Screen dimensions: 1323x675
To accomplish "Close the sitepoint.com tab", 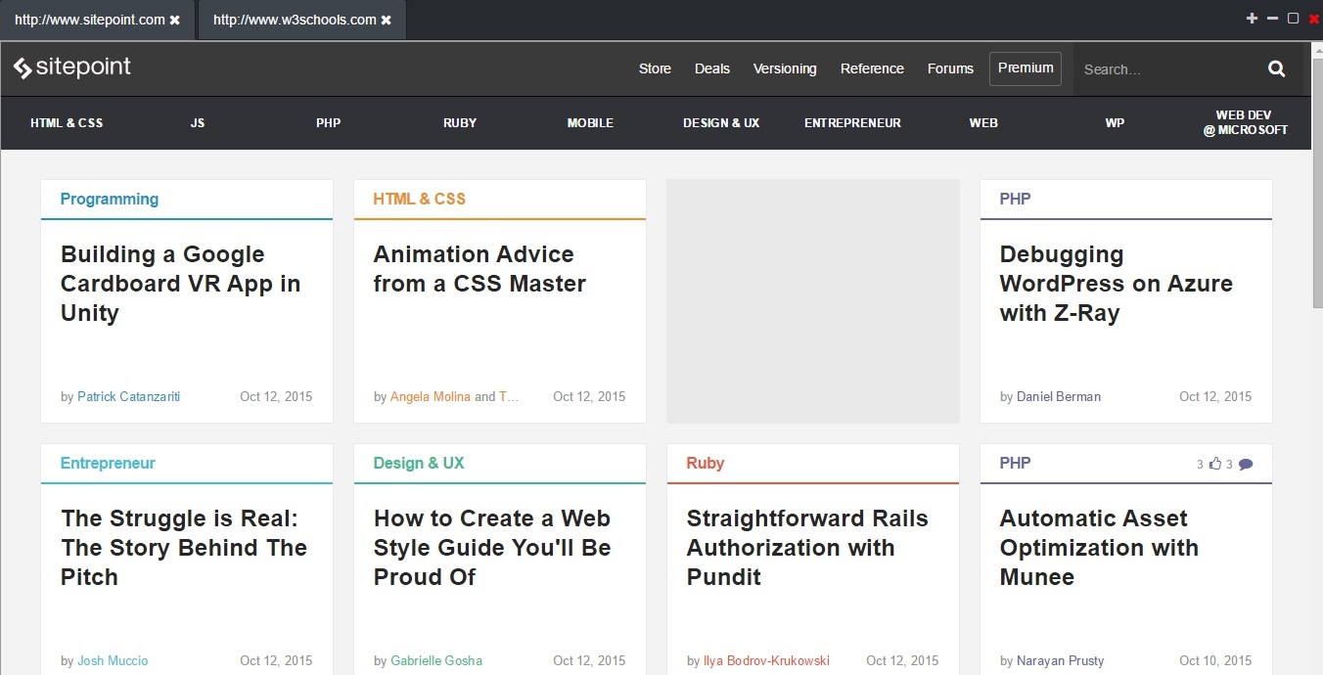I will click(176, 19).
